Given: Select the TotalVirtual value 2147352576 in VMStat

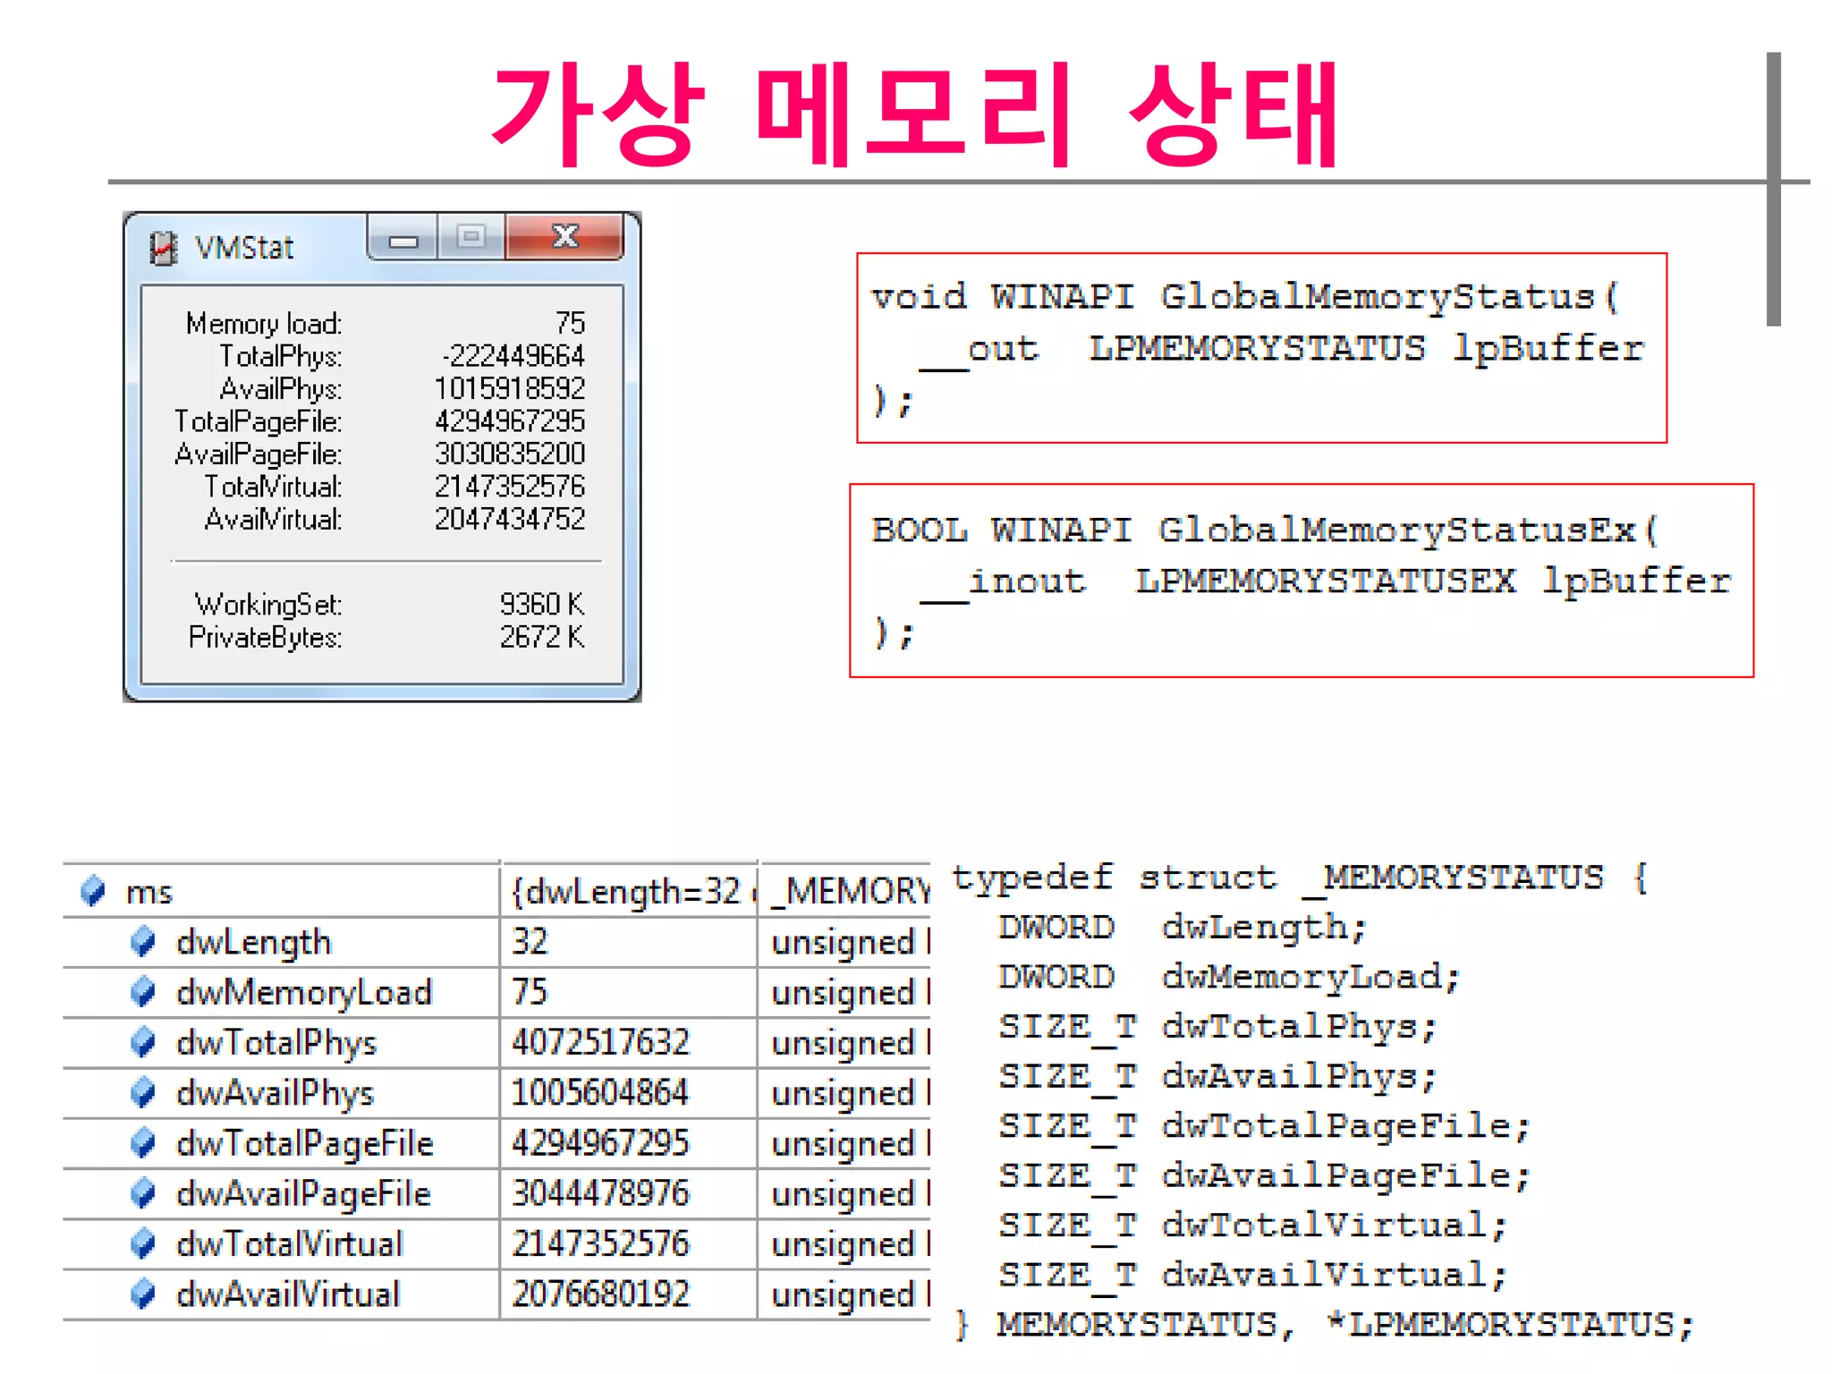Looking at the screenshot, I should click(510, 486).
